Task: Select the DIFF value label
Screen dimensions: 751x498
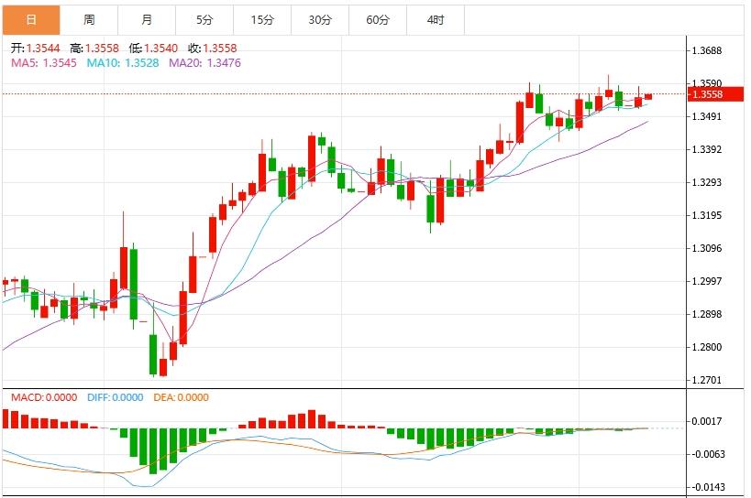Action: tap(116, 397)
